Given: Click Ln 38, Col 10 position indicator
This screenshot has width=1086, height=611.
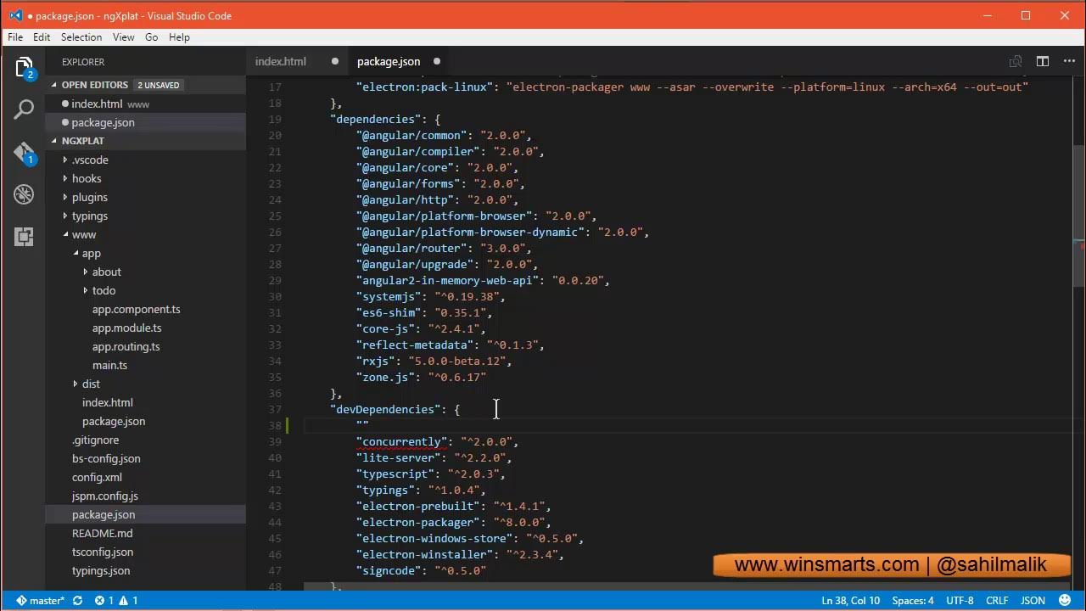Looking at the screenshot, I should [x=850, y=601].
